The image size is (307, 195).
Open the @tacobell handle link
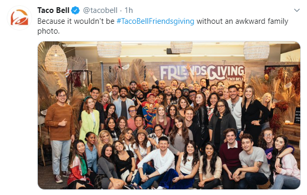[x=100, y=10]
